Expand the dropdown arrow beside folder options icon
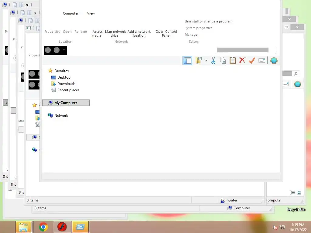Screen dimensions: 311x233 pyautogui.click(x=206, y=60)
